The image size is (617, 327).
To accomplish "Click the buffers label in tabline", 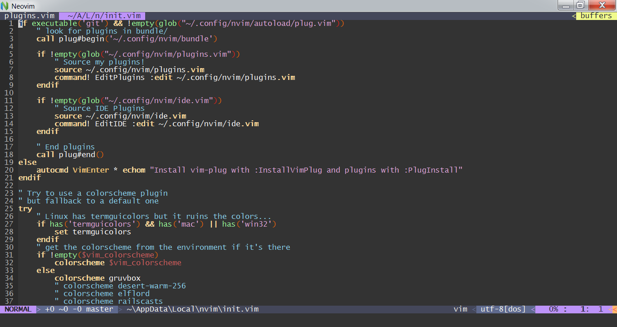I will click(596, 15).
